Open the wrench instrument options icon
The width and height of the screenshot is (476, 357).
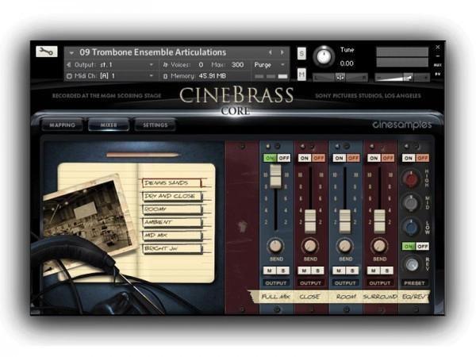tap(47, 52)
